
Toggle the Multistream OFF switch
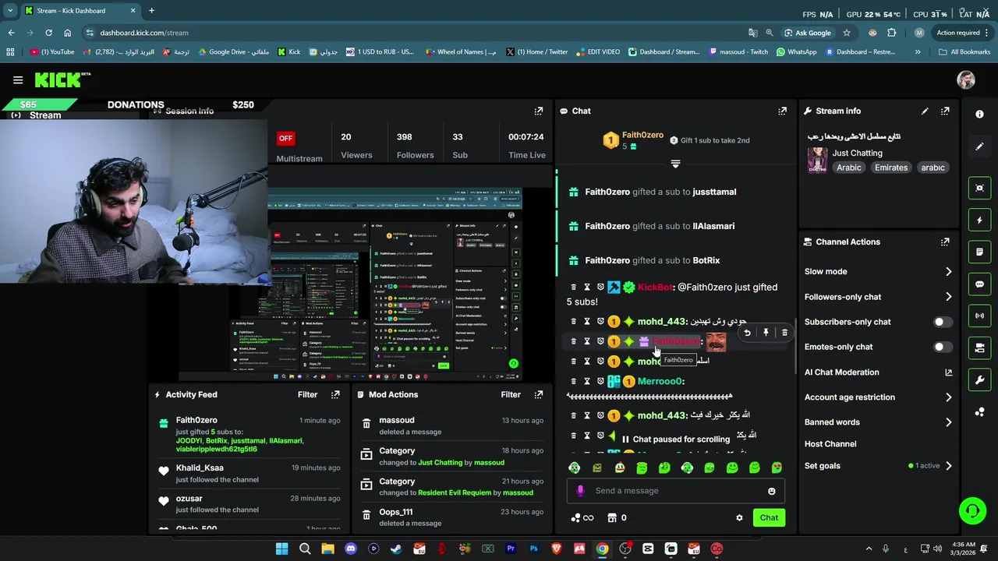tap(285, 138)
